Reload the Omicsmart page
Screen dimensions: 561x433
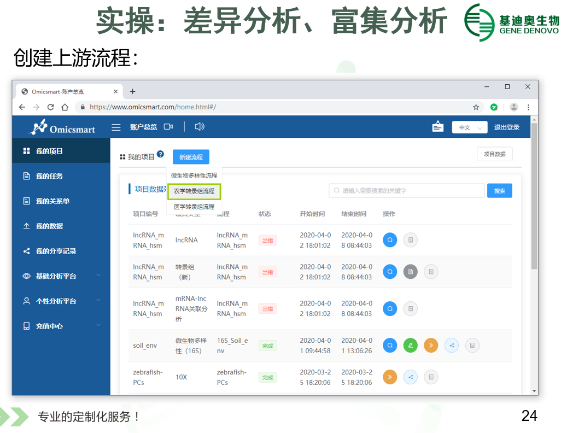coord(50,107)
